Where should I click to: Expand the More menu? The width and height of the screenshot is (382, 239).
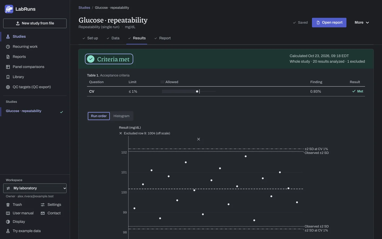(362, 23)
